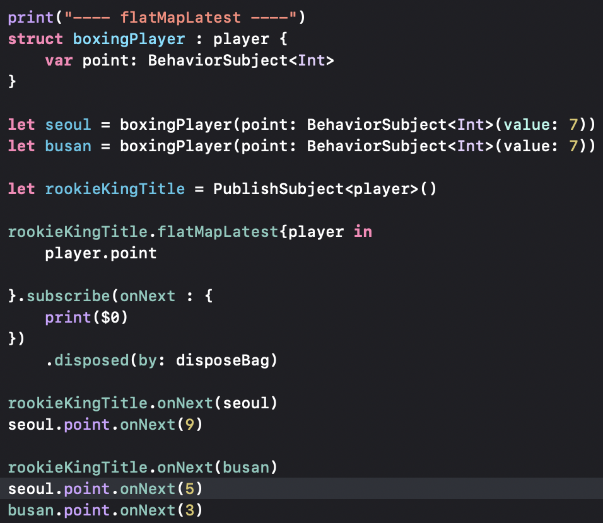Click the struct keyword
603x523 pixels.
[35, 39]
